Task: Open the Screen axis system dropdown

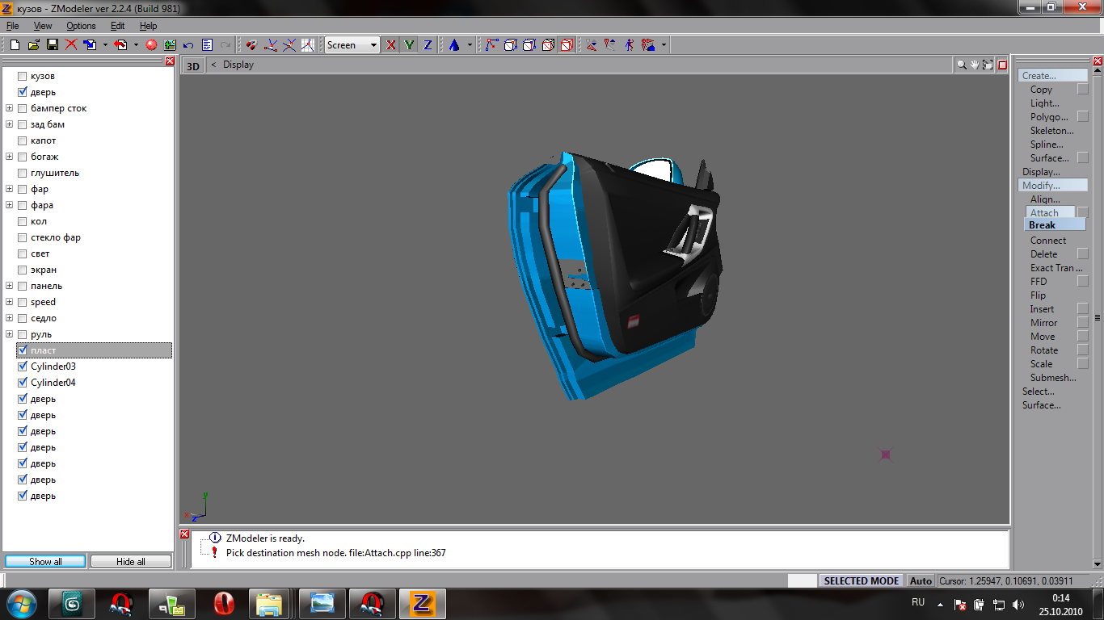Action: pyautogui.click(x=373, y=45)
